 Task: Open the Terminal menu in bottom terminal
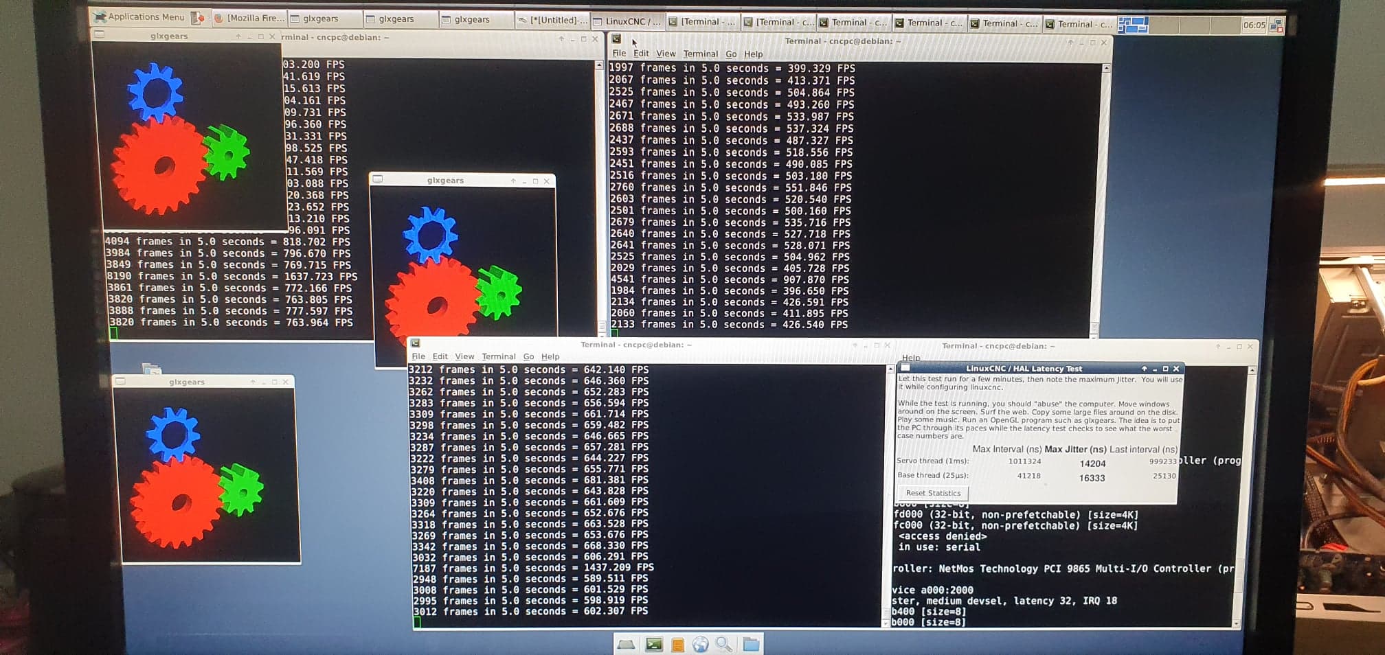coord(498,356)
